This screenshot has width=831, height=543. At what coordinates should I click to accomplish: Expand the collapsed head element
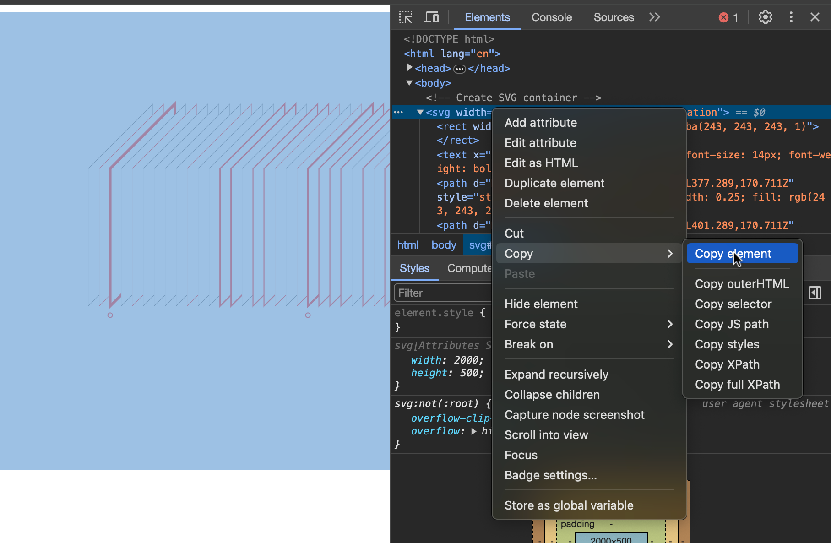pos(410,68)
